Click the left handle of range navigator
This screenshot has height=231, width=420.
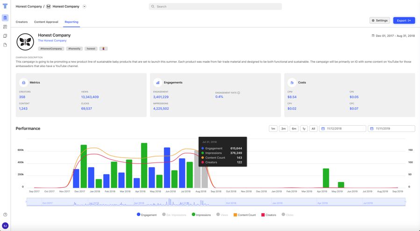click(x=27, y=202)
